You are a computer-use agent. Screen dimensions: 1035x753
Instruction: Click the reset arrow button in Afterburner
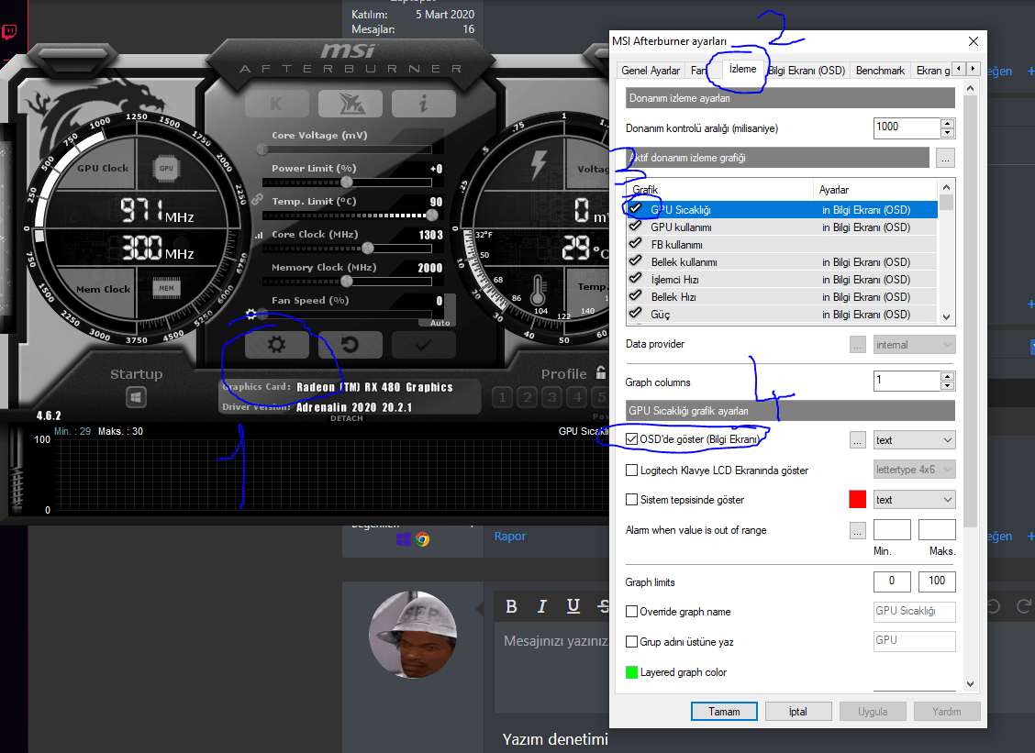point(350,345)
